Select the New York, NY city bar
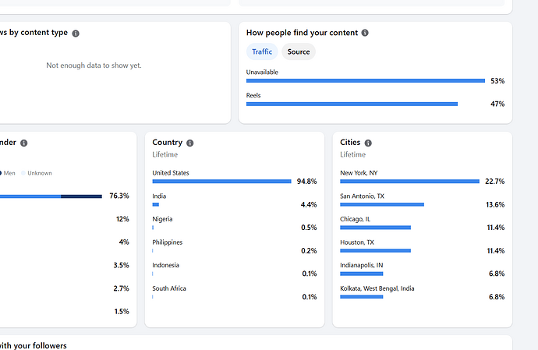 tap(409, 181)
